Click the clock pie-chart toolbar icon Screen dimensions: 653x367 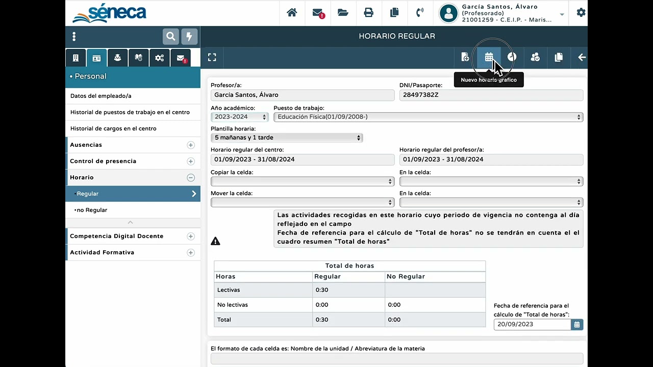[512, 57]
